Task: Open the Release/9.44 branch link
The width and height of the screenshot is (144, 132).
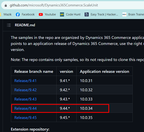Action: click(25, 108)
